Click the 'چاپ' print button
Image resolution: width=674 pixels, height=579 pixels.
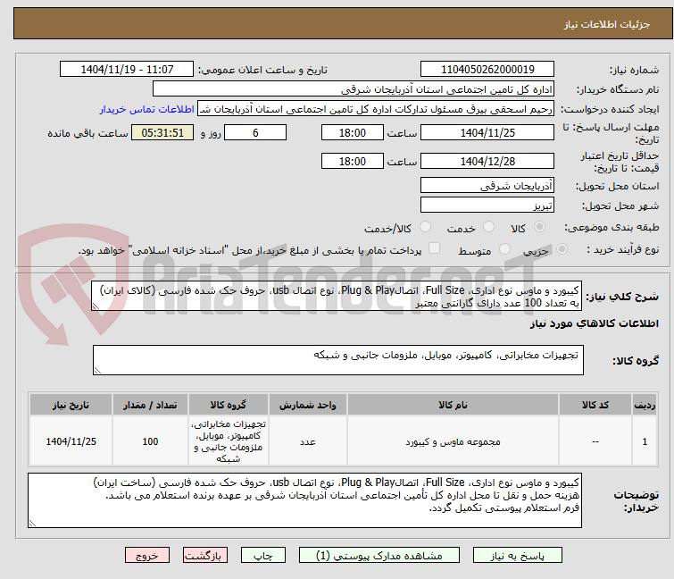point(263,556)
